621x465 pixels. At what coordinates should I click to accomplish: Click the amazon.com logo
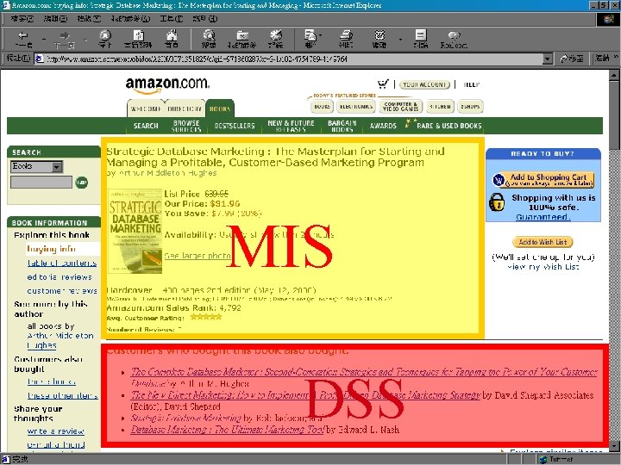click(167, 84)
